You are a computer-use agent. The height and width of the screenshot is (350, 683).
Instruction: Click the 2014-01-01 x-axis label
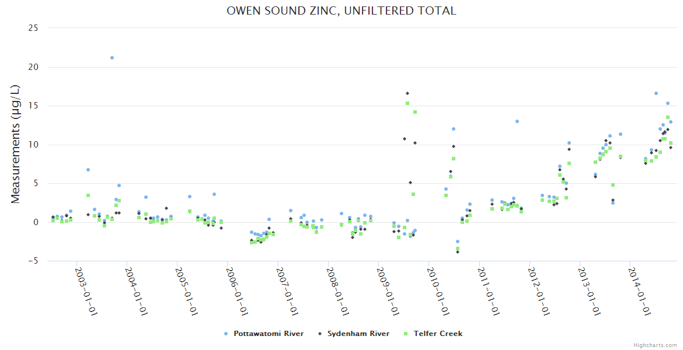tap(639, 290)
